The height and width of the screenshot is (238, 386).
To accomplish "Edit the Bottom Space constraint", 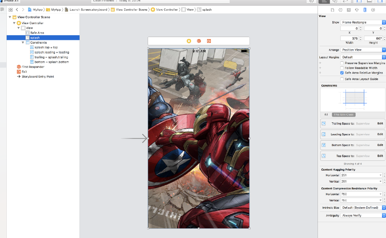I will (380, 145).
